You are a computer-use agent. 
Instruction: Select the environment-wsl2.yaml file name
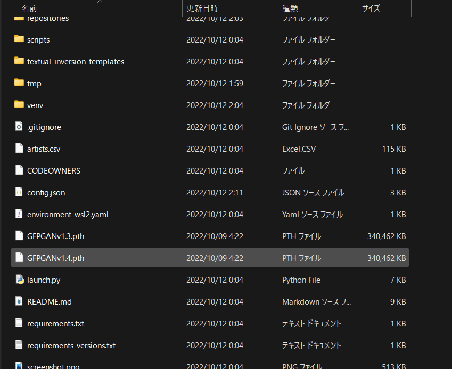pos(68,215)
